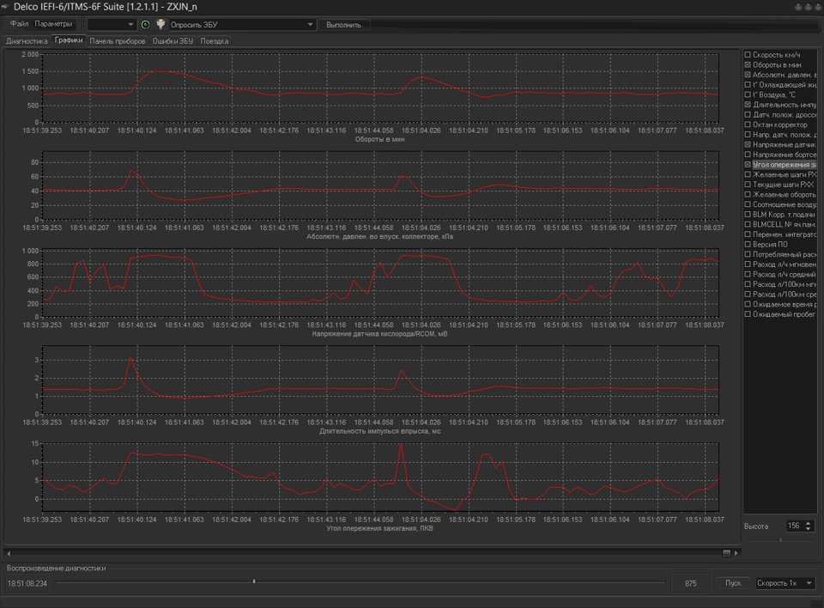Check the Перемен. интегратор box
Image resolution: width=824 pixels, height=608 pixels.
(748, 234)
